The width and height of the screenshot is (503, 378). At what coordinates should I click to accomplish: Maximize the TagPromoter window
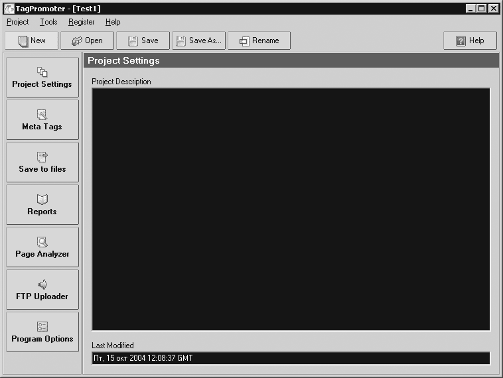481,9
